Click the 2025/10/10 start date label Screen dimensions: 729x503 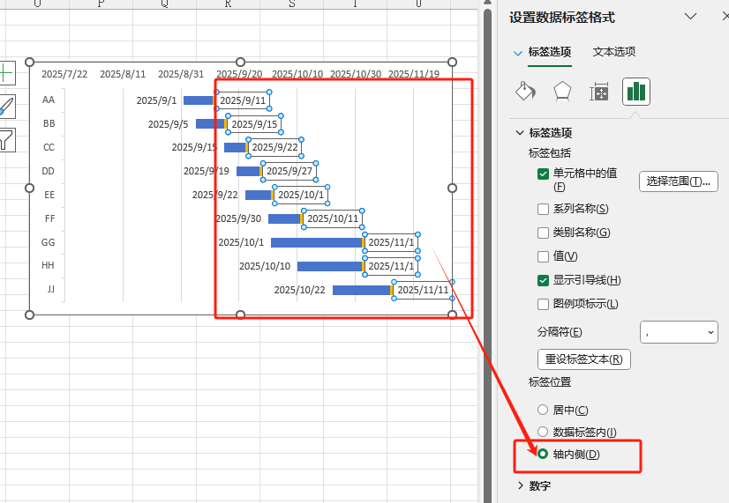click(265, 266)
